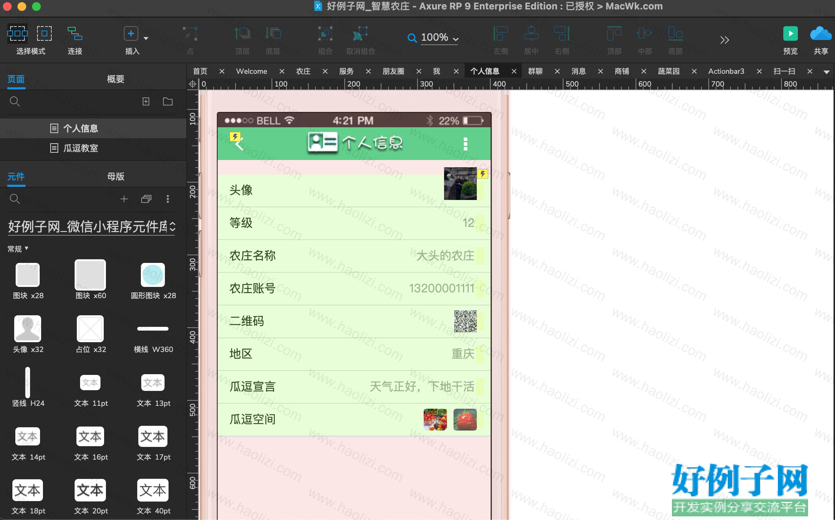This screenshot has width=835, height=520.
Task: Click the three-dot menu in the phone header
Action: [x=465, y=144]
